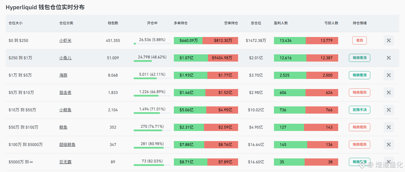Screen dimensions: 405x172
Task: Click the red 38 loss bar
Action: (321, 162)
